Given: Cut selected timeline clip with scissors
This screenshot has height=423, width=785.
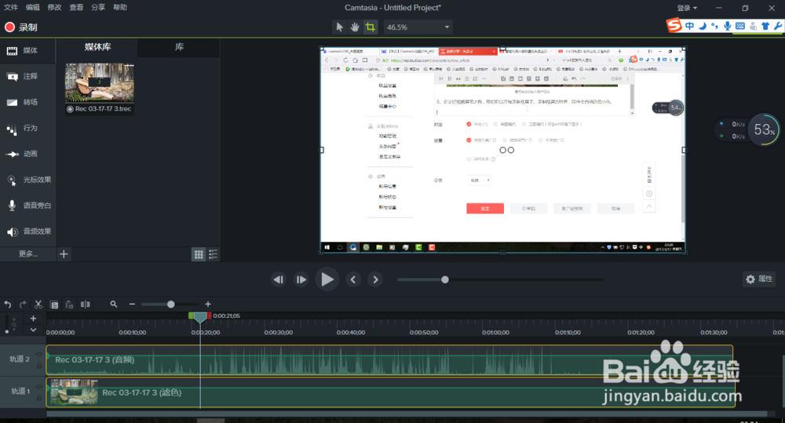Looking at the screenshot, I should [38, 304].
